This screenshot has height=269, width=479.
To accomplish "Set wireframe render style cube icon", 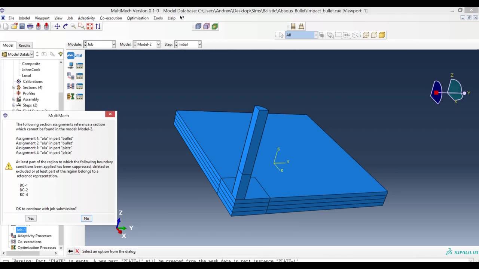I will coord(366,35).
